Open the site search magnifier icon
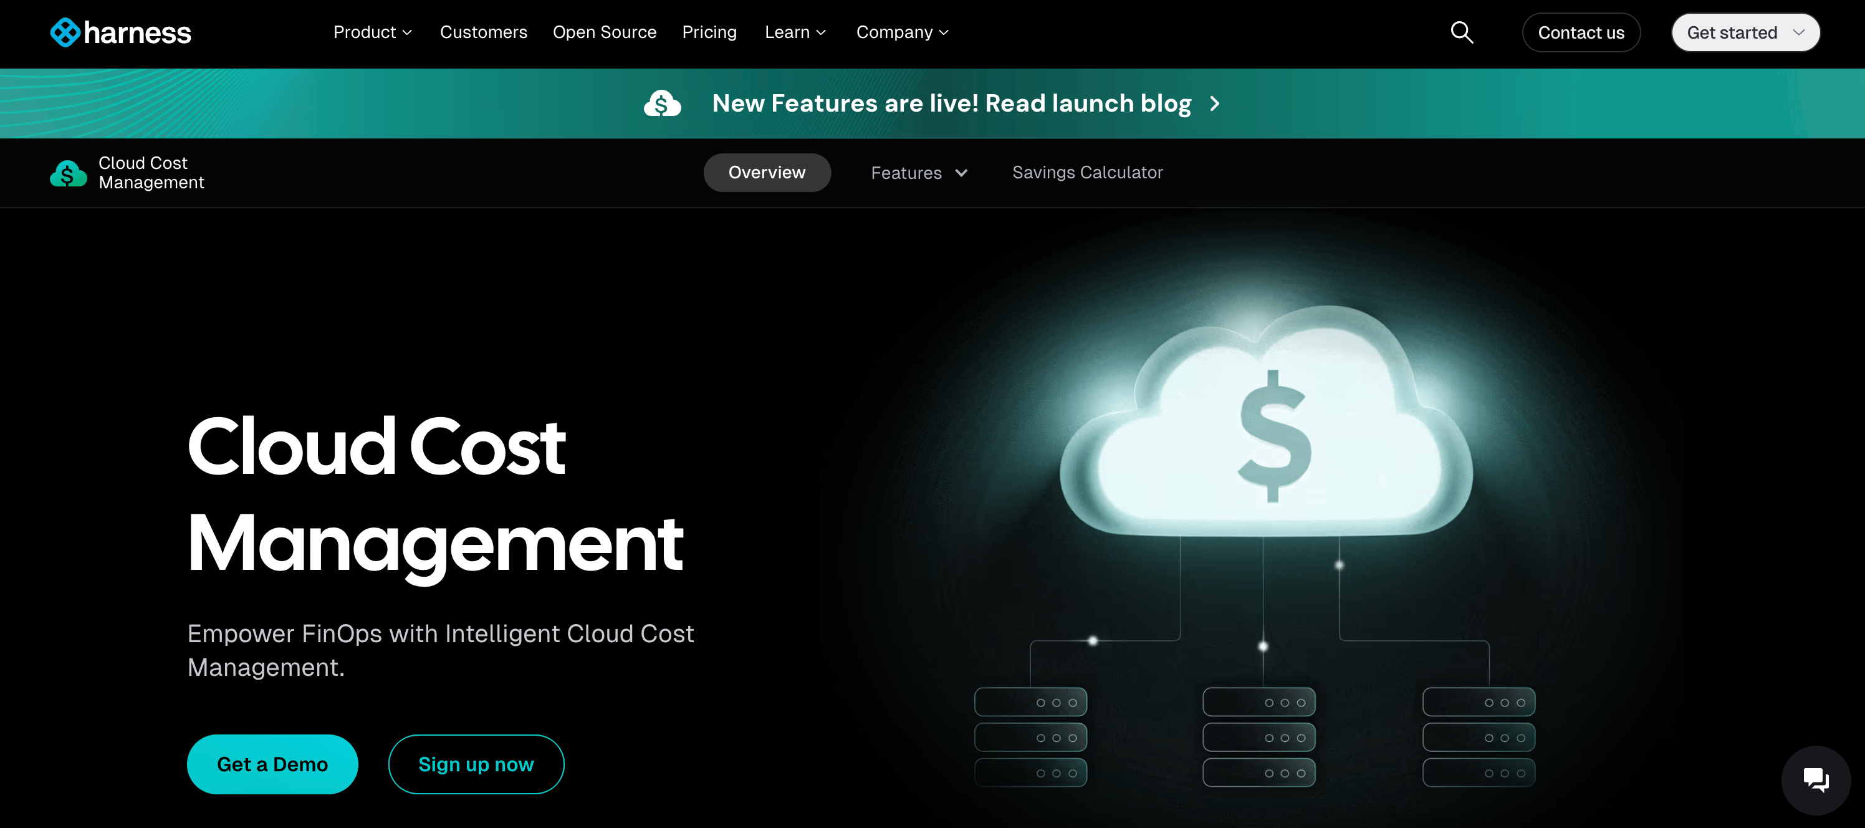 coord(1462,32)
